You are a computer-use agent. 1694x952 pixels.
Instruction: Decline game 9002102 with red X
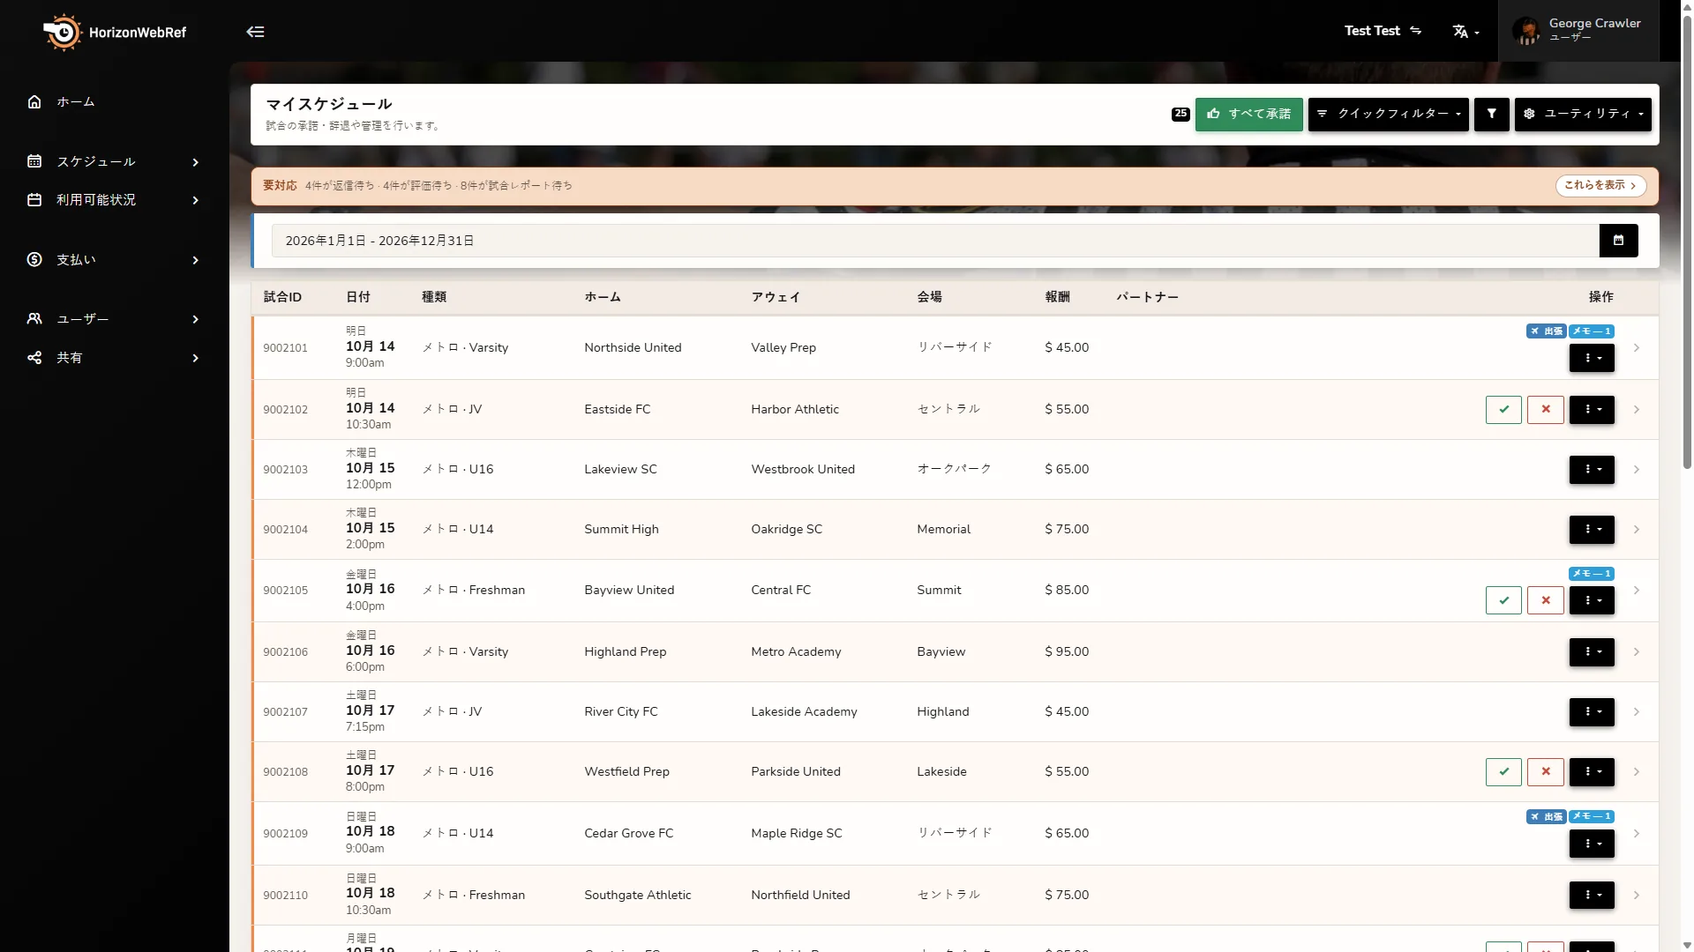click(x=1545, y=410)
